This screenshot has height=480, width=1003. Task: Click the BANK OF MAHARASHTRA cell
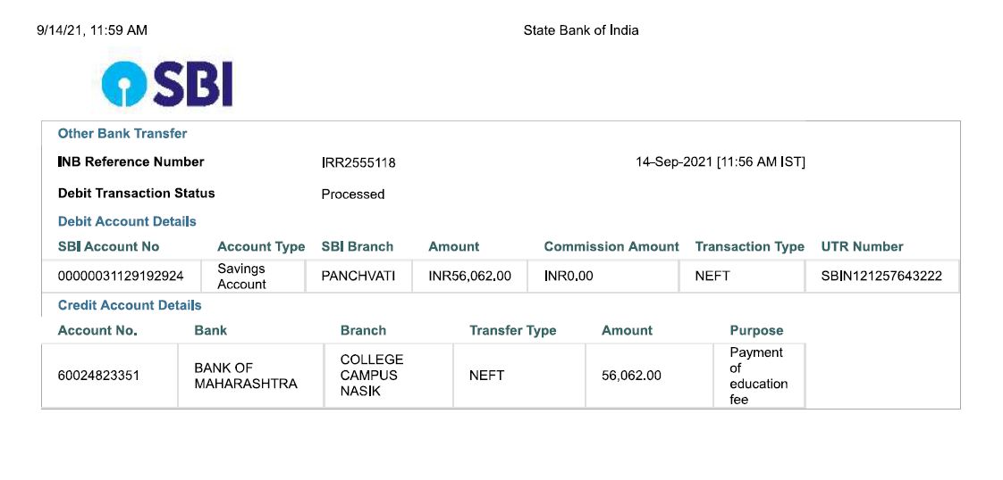coord(250,376)
